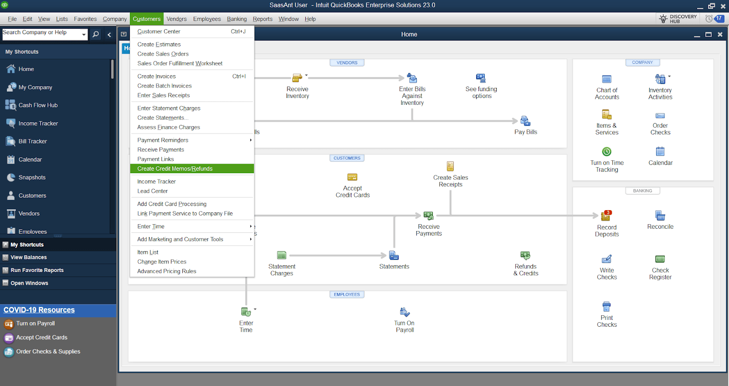The image size is (729, 386).
Task: Expand the Enter Time submenu
Action: point(251,226)
